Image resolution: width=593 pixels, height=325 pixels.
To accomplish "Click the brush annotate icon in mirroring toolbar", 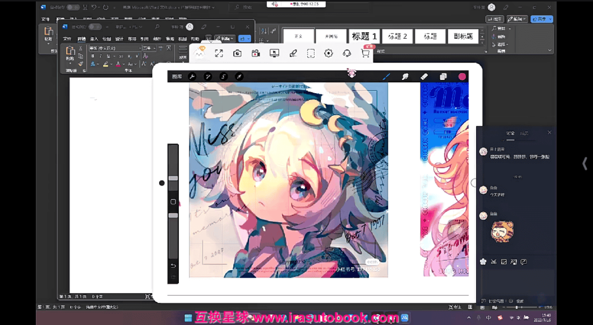I will click(x=292, y=53).
